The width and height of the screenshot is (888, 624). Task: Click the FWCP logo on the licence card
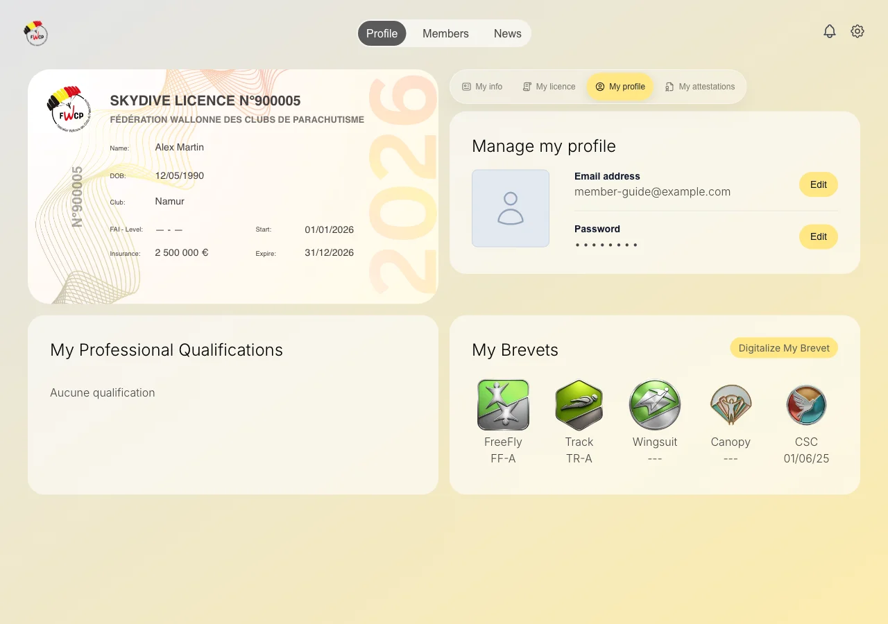tap(69, 109)
